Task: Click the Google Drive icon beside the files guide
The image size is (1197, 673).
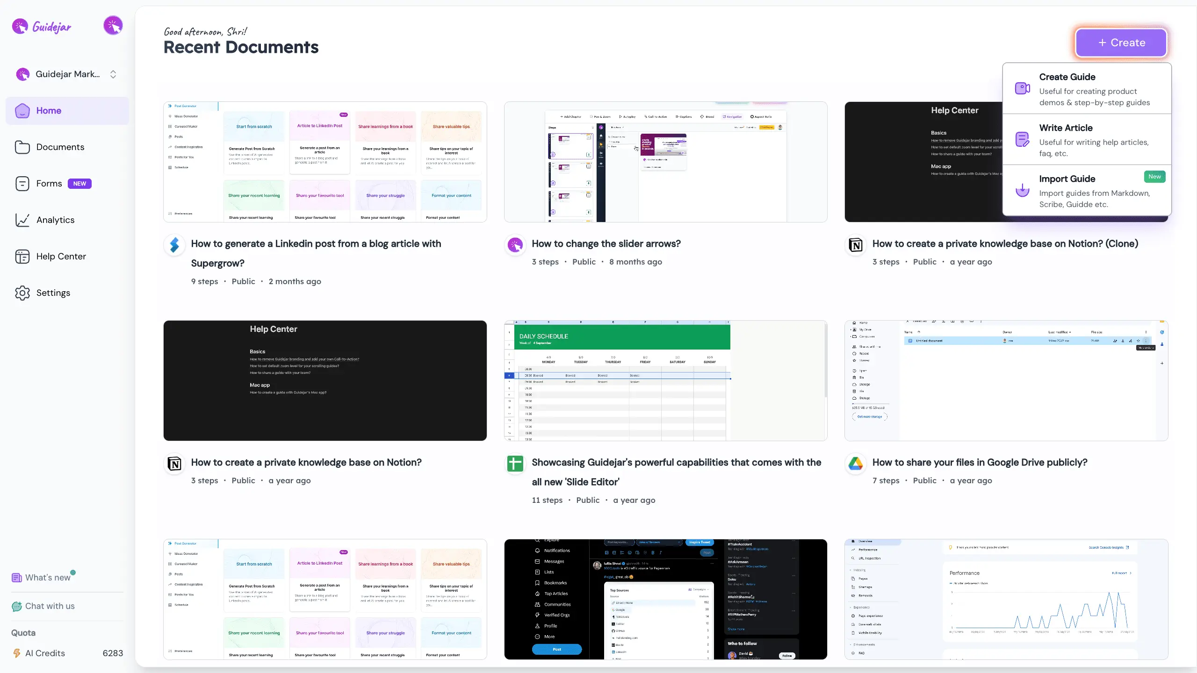Action: point(856,464)
